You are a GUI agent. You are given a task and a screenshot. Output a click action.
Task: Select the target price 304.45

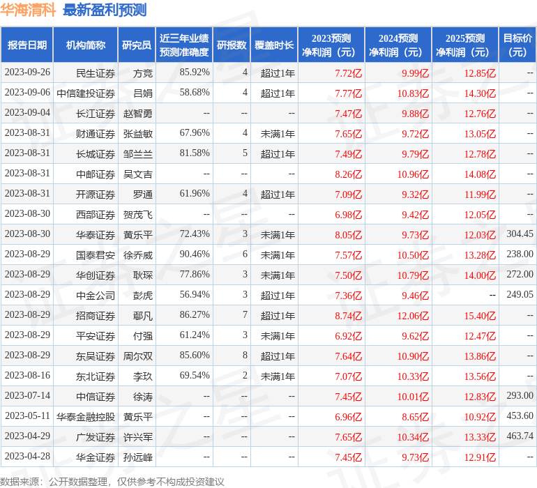[520, 234]
